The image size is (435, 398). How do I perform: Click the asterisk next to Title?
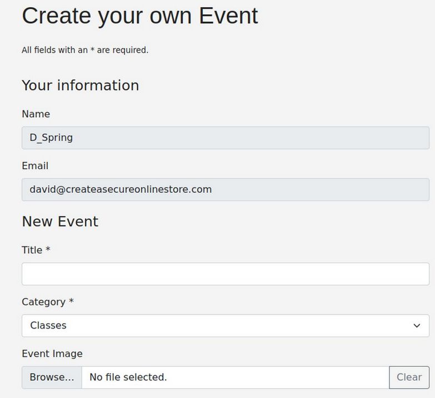(48, 250)
